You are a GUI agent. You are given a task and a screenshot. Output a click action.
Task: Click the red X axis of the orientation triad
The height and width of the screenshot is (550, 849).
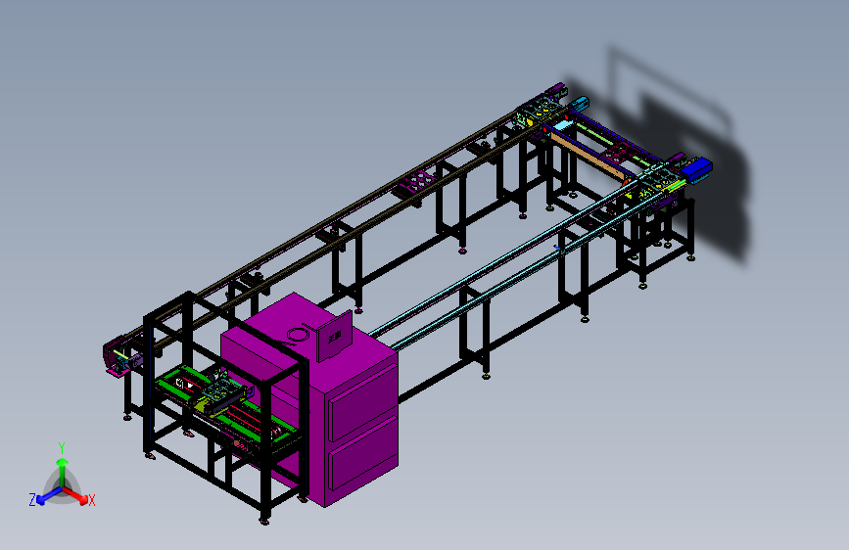76,496
